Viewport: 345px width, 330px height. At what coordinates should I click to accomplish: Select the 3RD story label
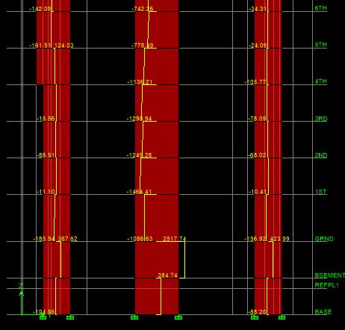321,119
